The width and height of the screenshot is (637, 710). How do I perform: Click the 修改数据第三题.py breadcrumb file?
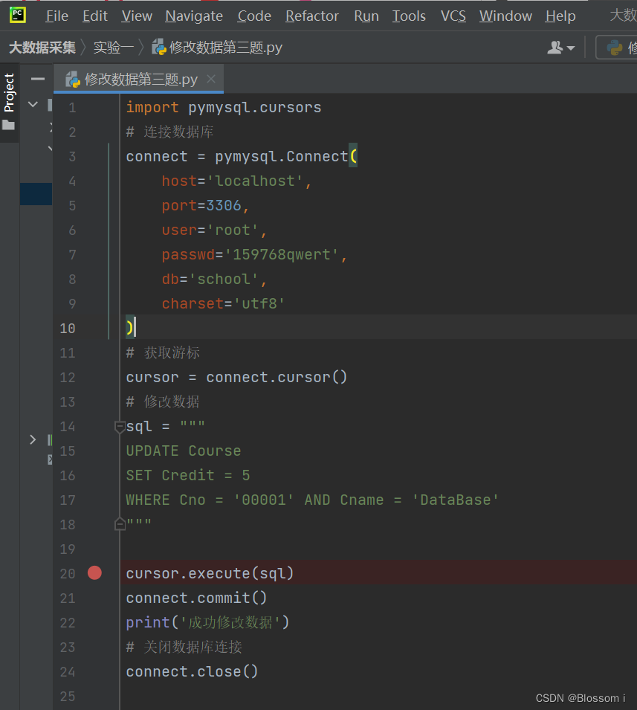coord(217,47)
